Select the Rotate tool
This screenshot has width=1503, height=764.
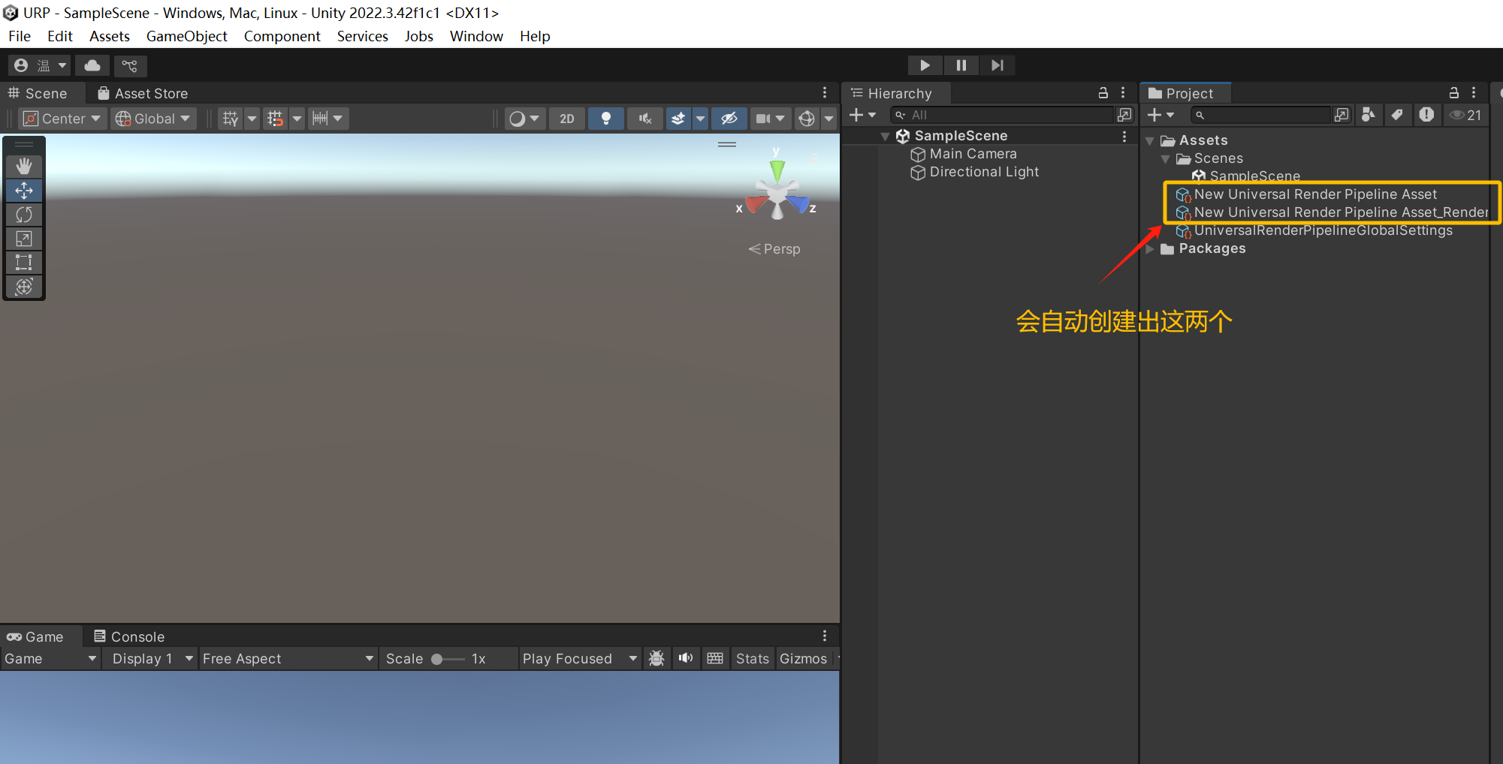pos(24,215)
